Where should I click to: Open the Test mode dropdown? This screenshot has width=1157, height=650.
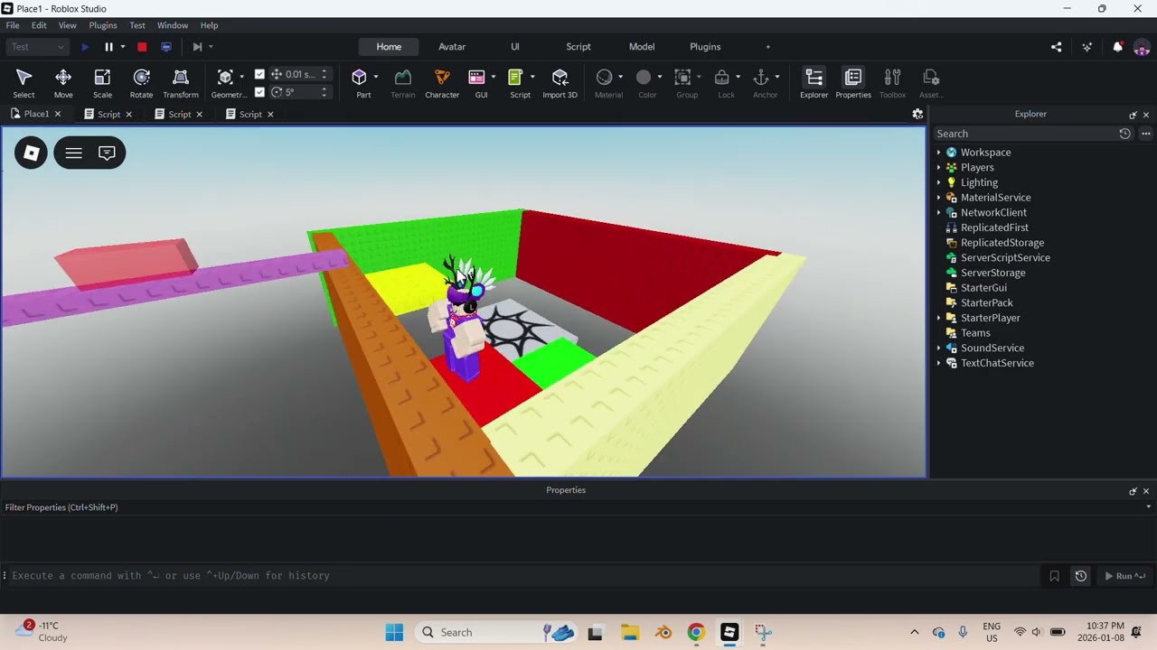click(x=38, y=47)
